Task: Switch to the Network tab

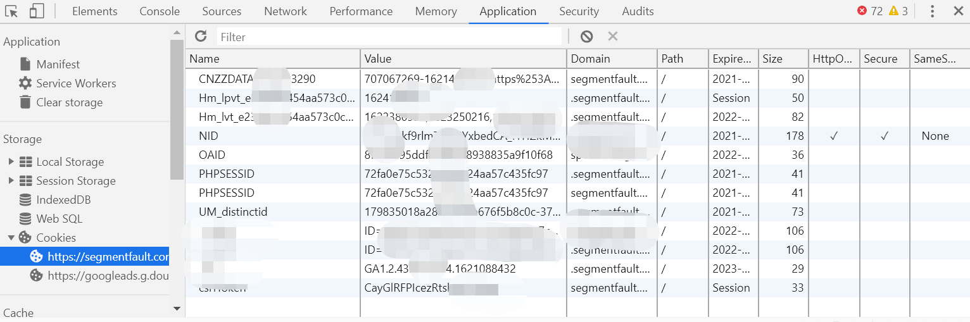Action: click(x=285, y=11)
